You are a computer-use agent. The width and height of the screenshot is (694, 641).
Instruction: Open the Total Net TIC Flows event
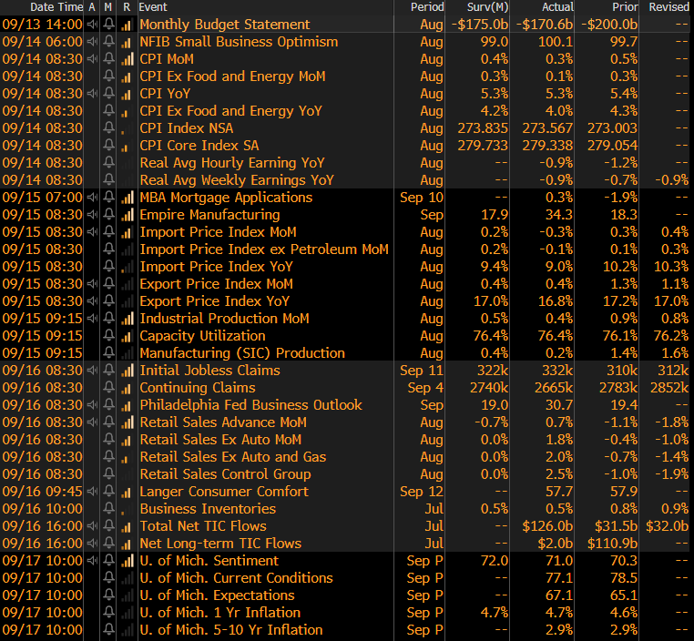coord(203,526)
